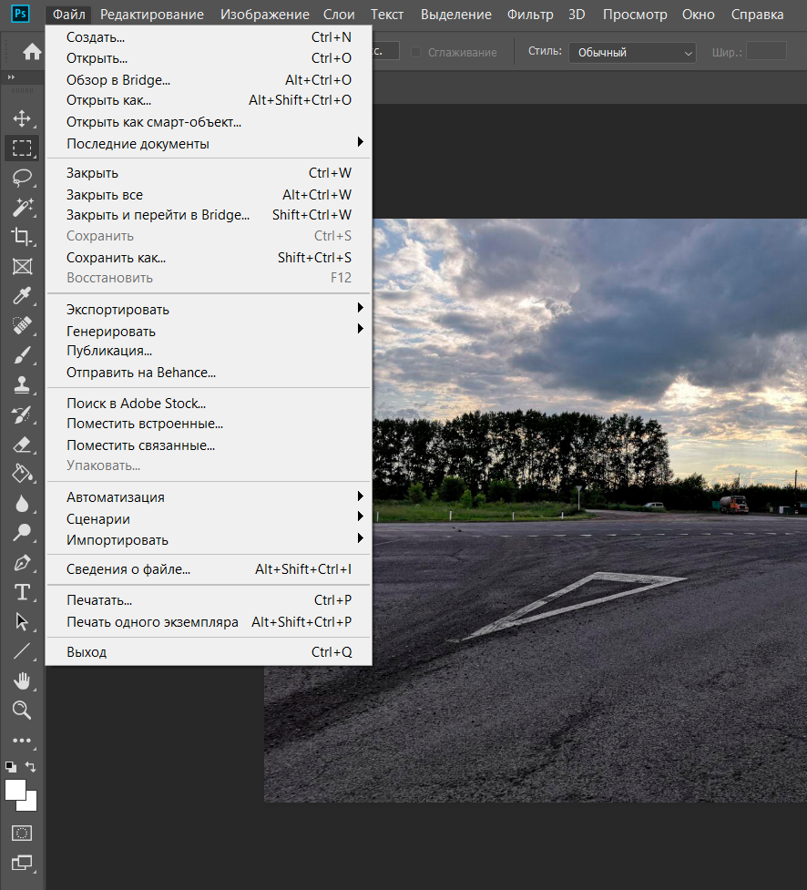This screenshot has width=807, height=890.
Task: Activate the Hand tool
Action: [x=22, y=680]
